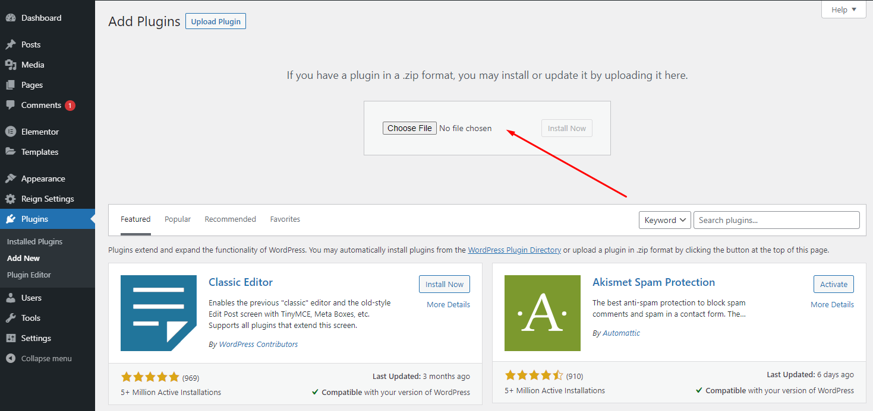The width and height of the screenshot is (873, 411).
Task: Open the Dashboard menu label
Action: (41, 18)
